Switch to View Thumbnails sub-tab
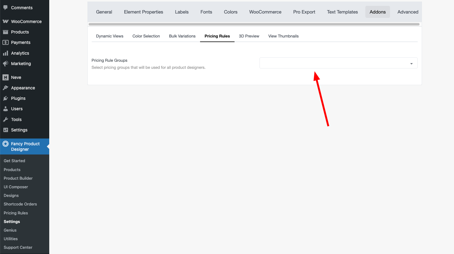The height and width of the screenshot is (254, 454). (283, 36)
